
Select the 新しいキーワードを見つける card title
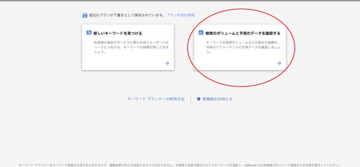[118, 33]
